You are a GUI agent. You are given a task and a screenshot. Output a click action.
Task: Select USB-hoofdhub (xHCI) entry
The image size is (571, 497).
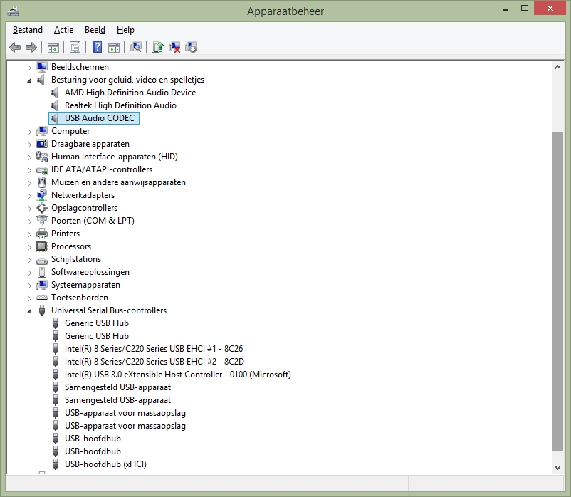click(105, 464)
